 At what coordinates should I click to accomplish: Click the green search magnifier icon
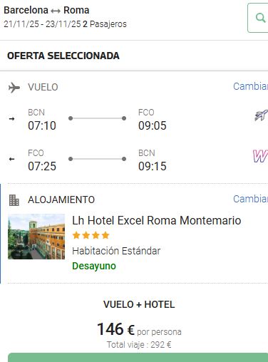coord(260,18)
